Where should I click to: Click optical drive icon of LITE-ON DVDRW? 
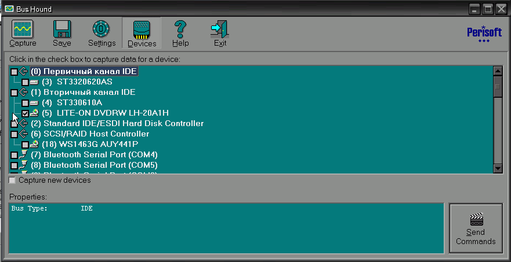pos(34,113)
